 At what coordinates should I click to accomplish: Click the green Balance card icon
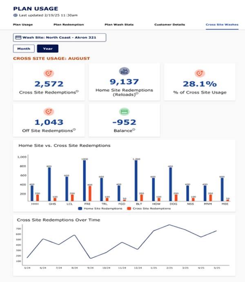pyautogui.click(x=124, y=112)
